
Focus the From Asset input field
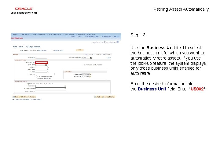[x=41, y=69]
